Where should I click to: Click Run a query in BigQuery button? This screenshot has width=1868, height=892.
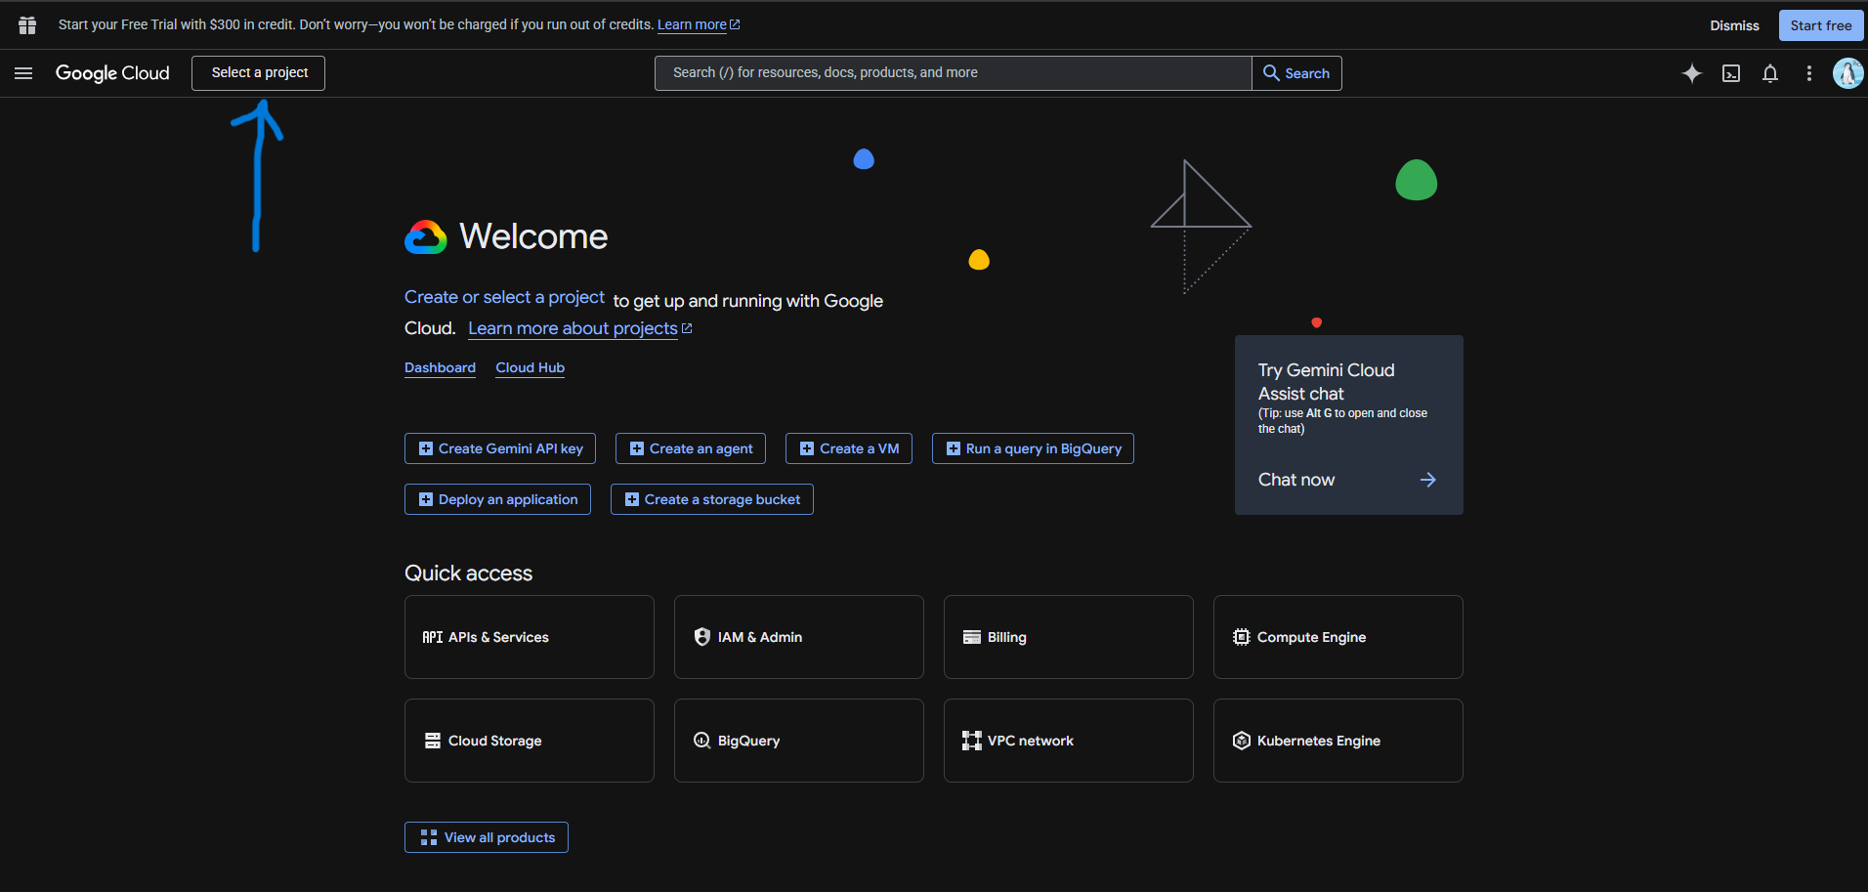[x=1033, y=448]
